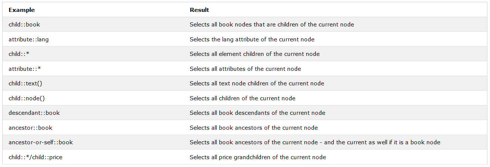The width and height of the screenshot is (490, 167).
Task: Select the ancestor-or-self::book example cell
Action: [x=93, y=142]
